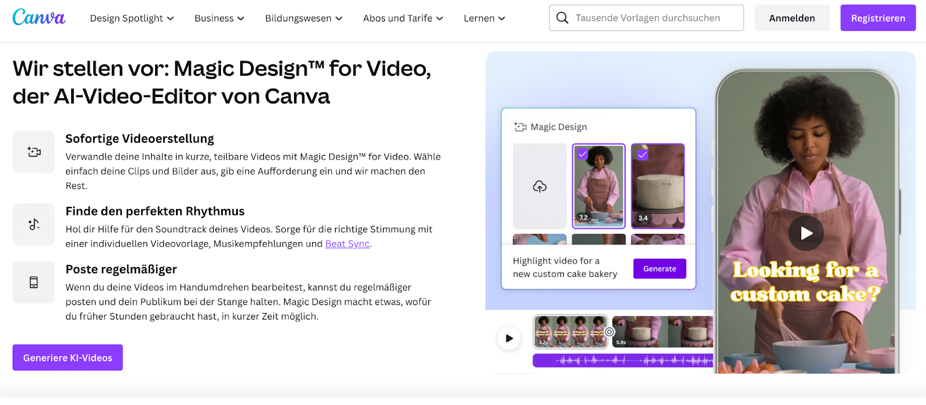
Task: Open the Lernen menu
Action: pos(484,18)
